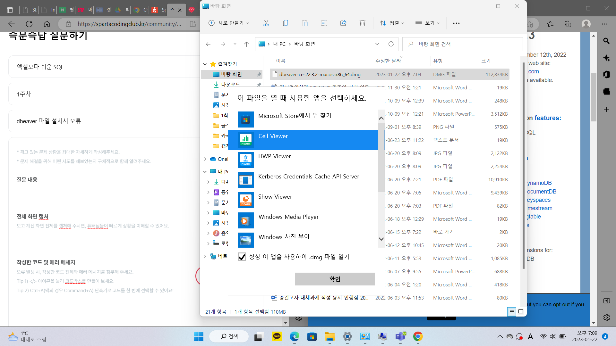Viewport: 616px width, 346px height.
Task: Switch Explorer to details view icon
Action: tap(512, 312)
